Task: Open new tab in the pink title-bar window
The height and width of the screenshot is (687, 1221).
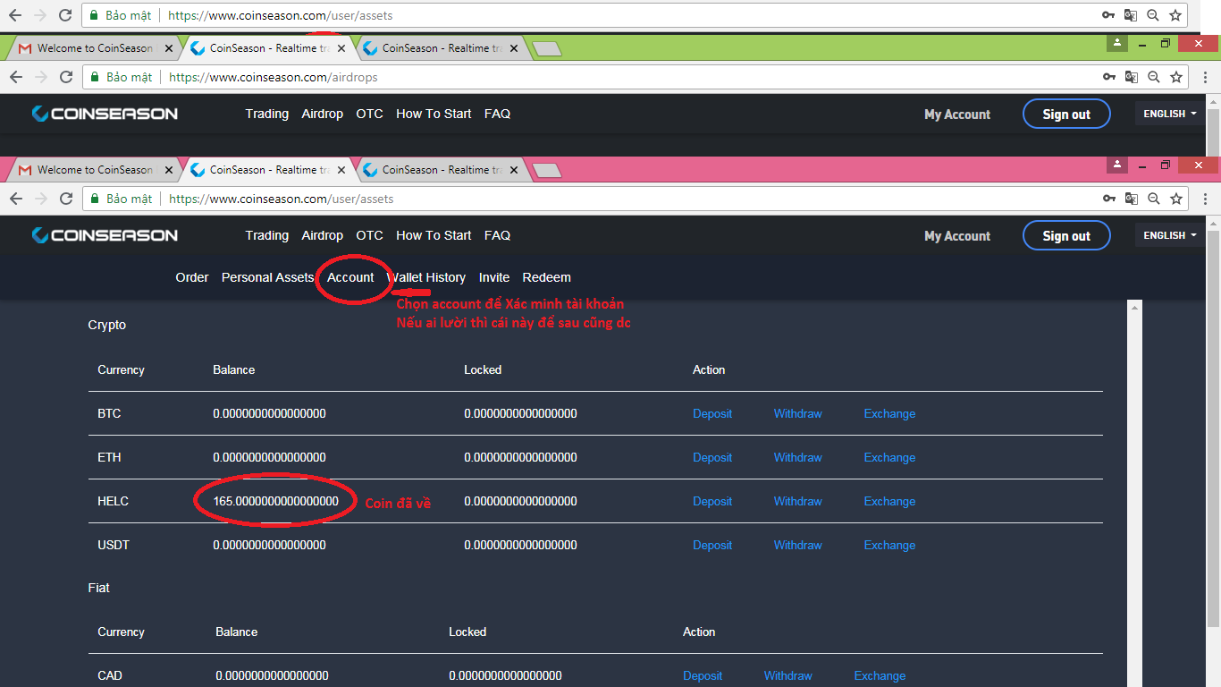Action: (x=546, y=170)
